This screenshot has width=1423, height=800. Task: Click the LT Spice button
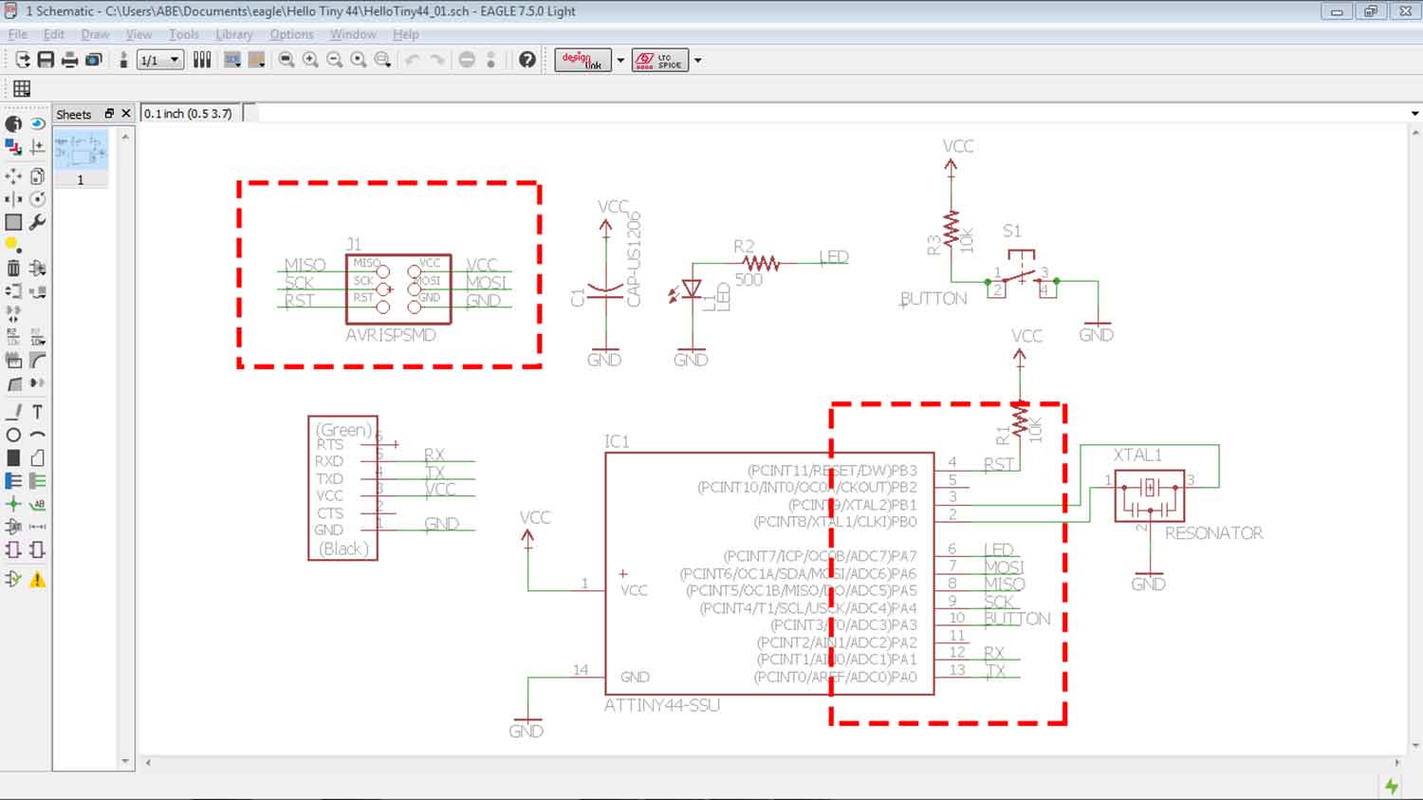point(660,60)
